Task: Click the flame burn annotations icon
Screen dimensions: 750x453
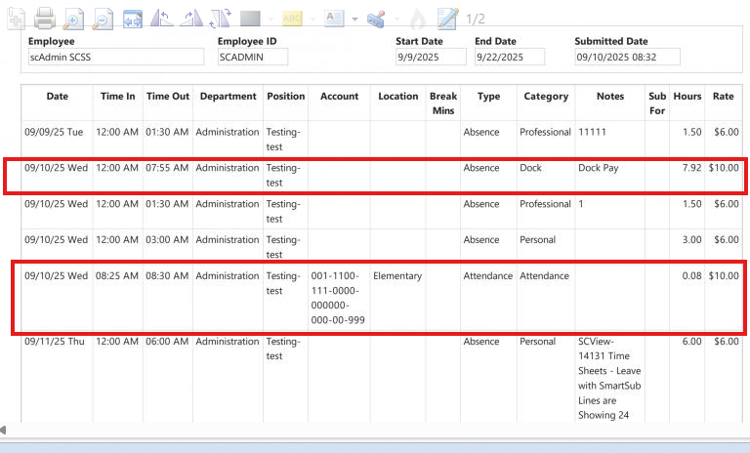Action: tap(418, 19)
